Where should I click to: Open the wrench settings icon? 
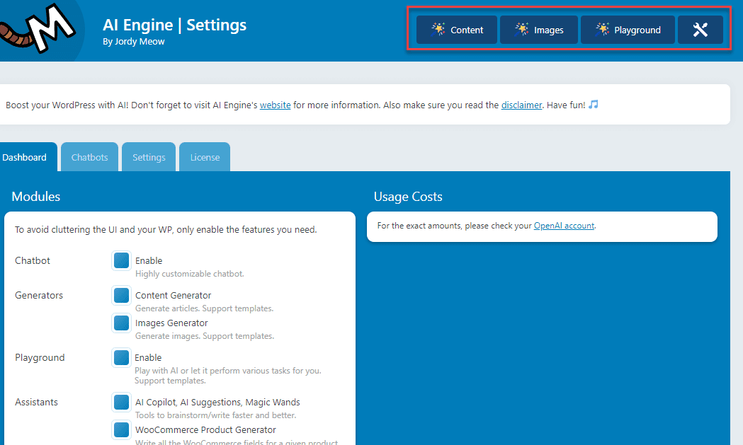pyautogui.click(x=701, y=30)
